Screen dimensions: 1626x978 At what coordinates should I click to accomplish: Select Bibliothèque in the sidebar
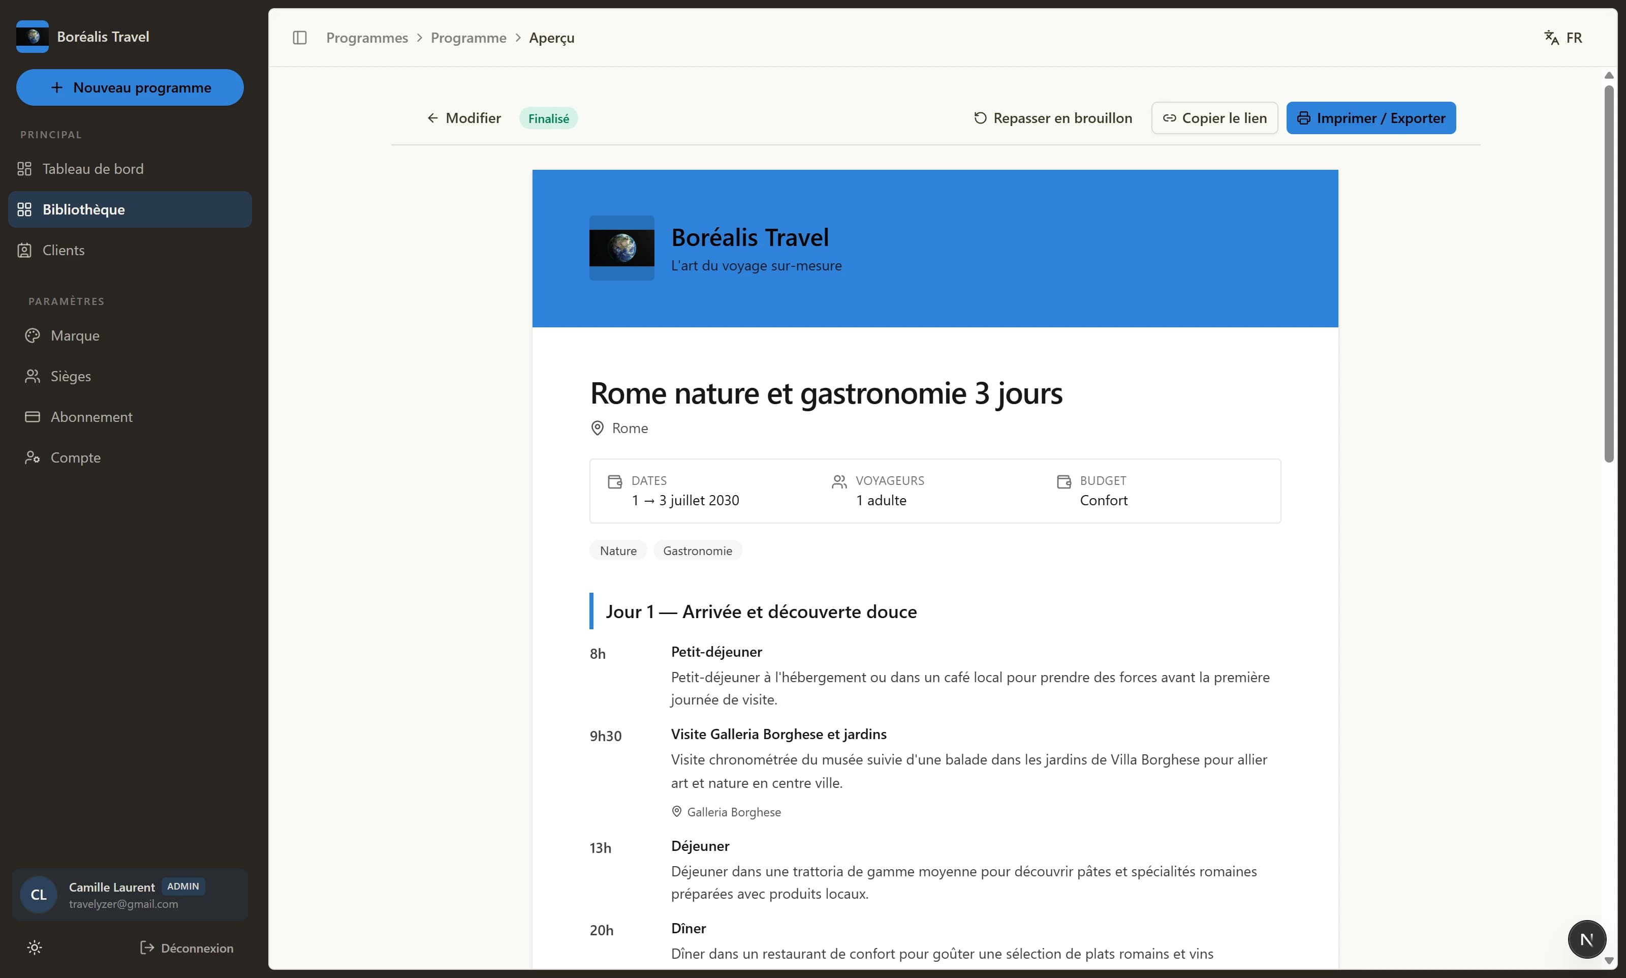pyautogui.click(x=130, y=209)
